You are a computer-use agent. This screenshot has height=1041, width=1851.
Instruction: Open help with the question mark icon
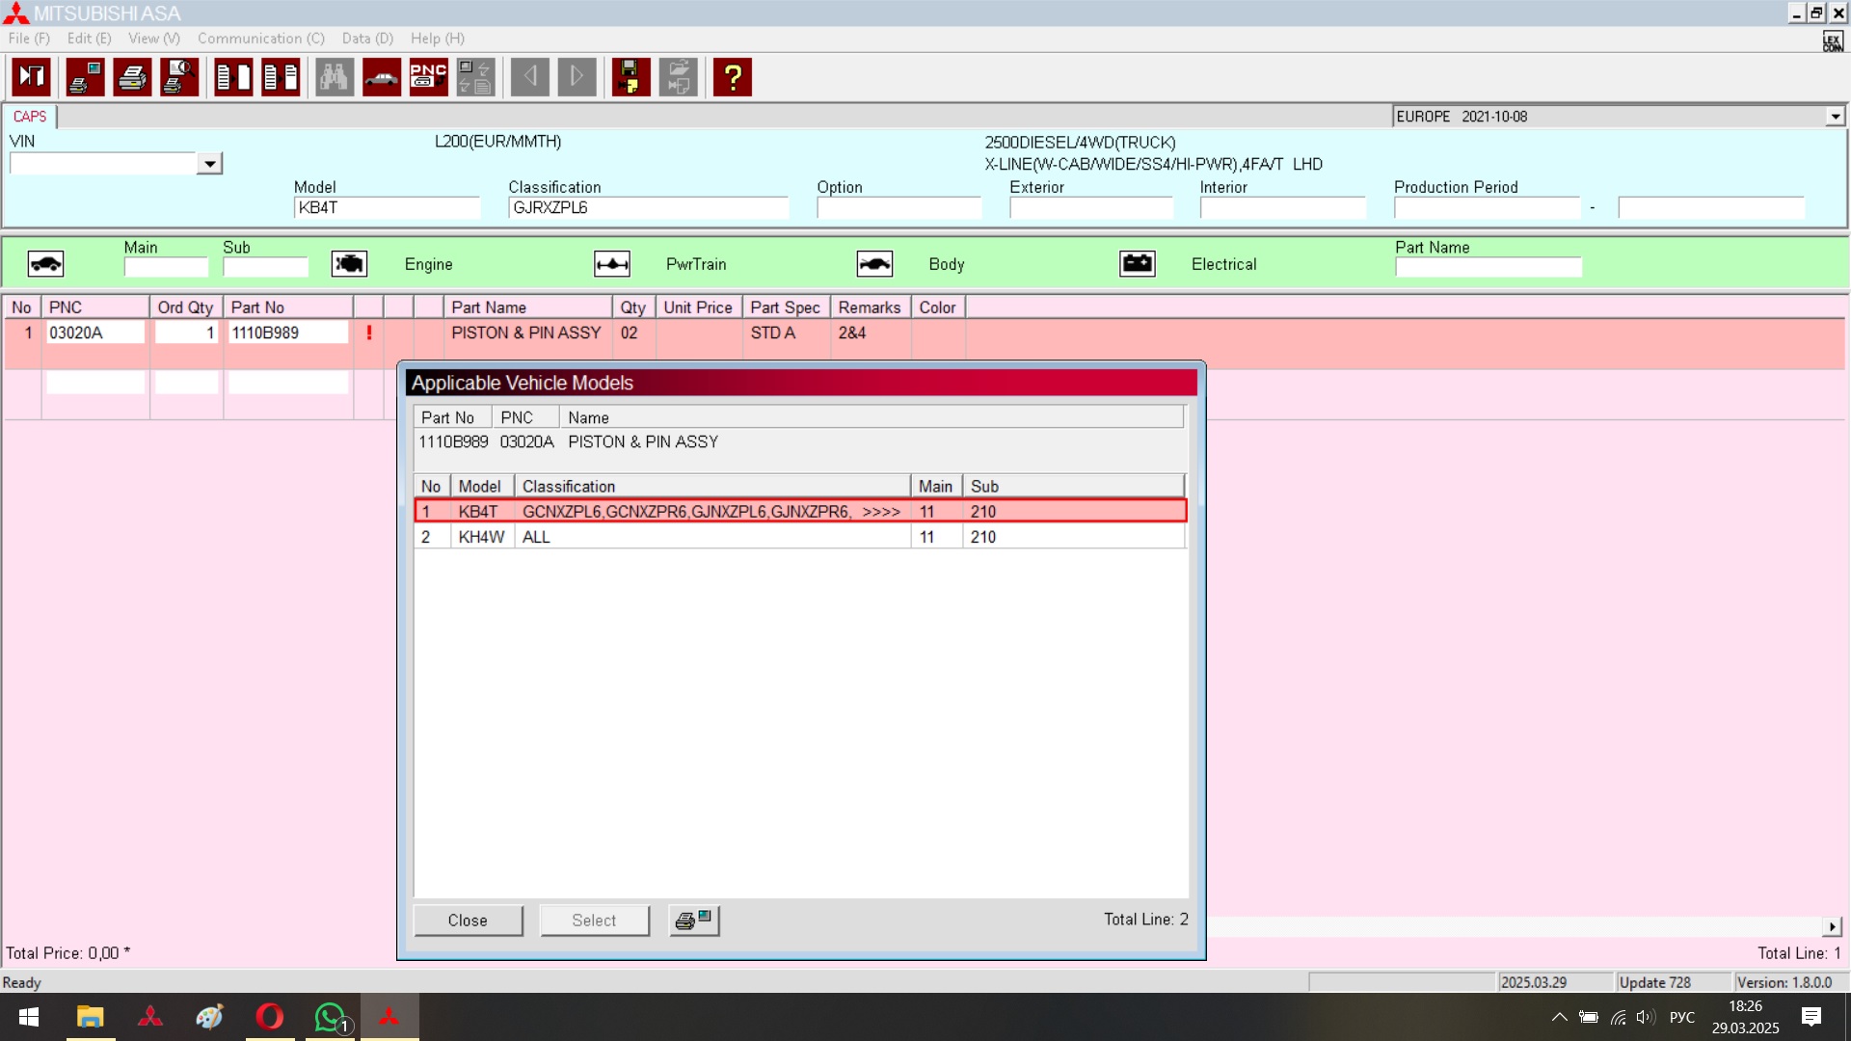click(733, 77)
